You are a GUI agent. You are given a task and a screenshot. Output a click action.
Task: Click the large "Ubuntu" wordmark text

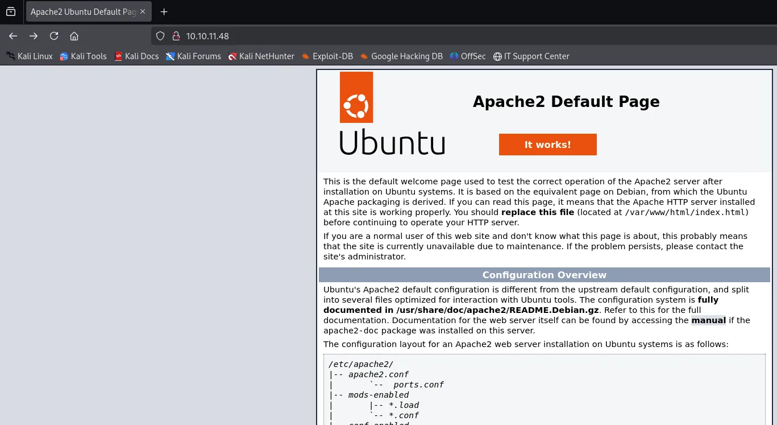pos(392,142)
